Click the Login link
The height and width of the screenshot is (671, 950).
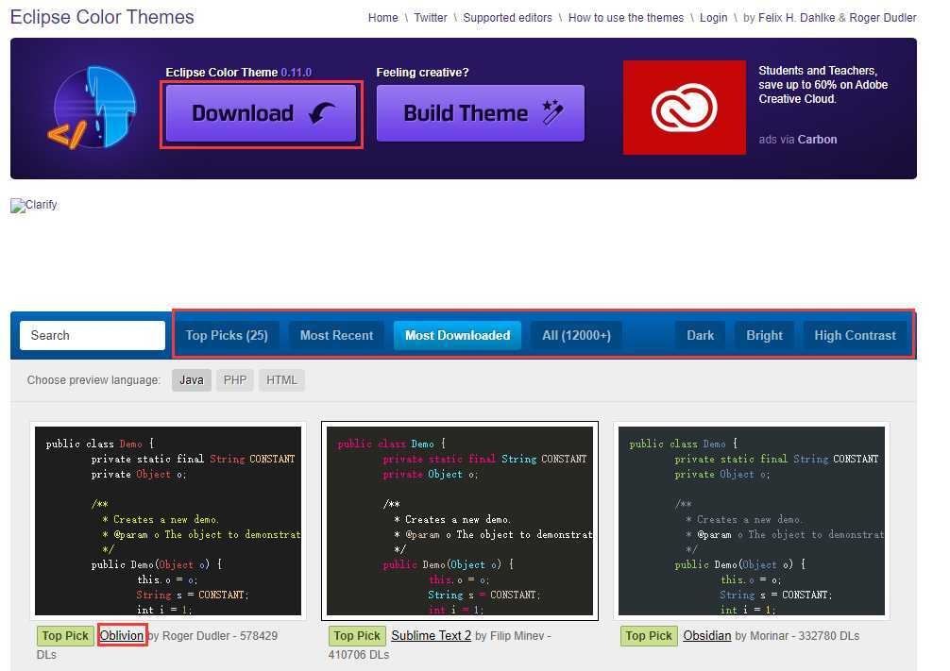714,18
